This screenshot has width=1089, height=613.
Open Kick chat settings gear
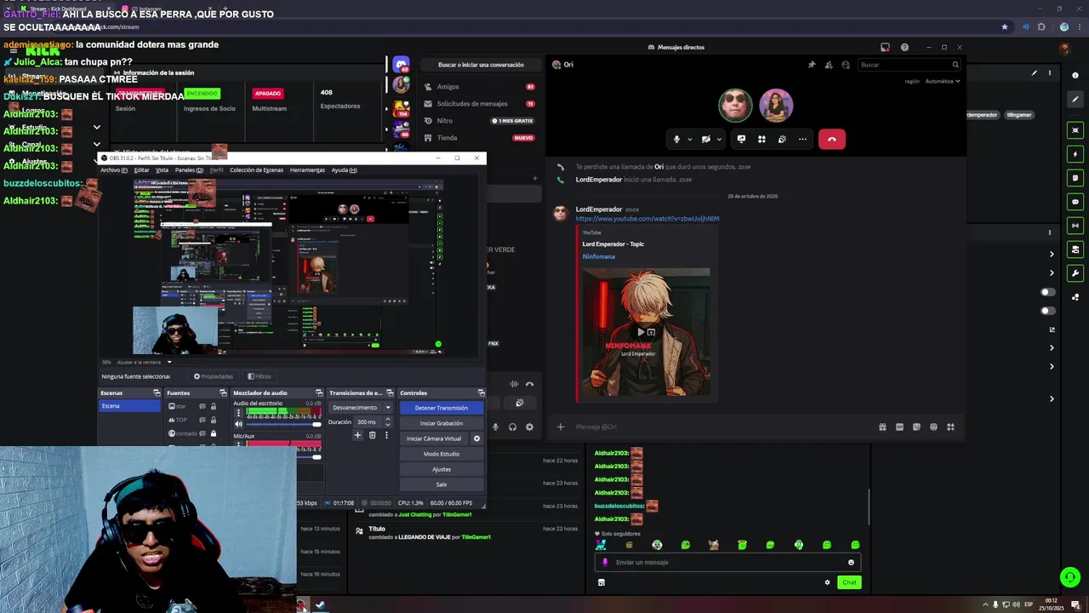[827, 582]
